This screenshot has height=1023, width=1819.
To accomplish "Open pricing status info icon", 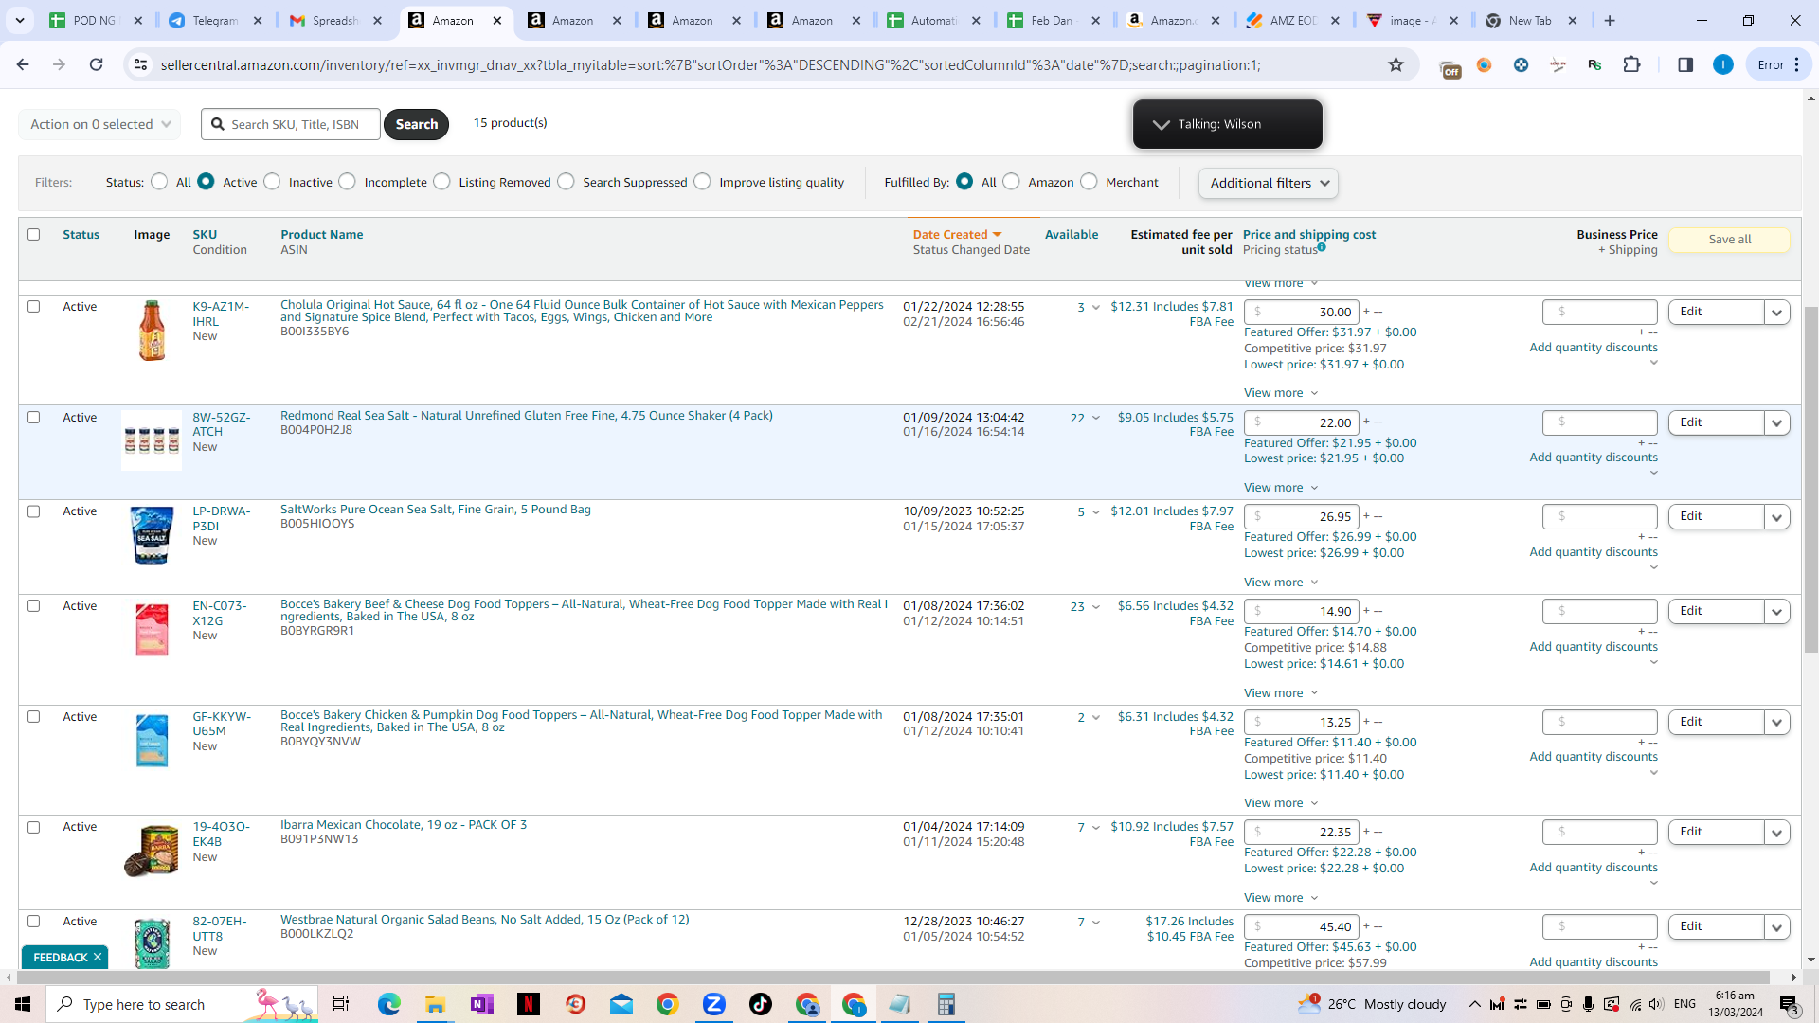I will coord(1322,247).
